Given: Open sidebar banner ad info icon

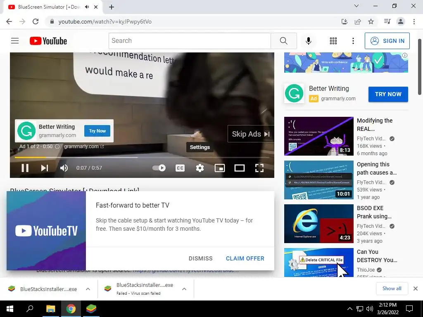Looking at the screenshot, I should (405, 55).
